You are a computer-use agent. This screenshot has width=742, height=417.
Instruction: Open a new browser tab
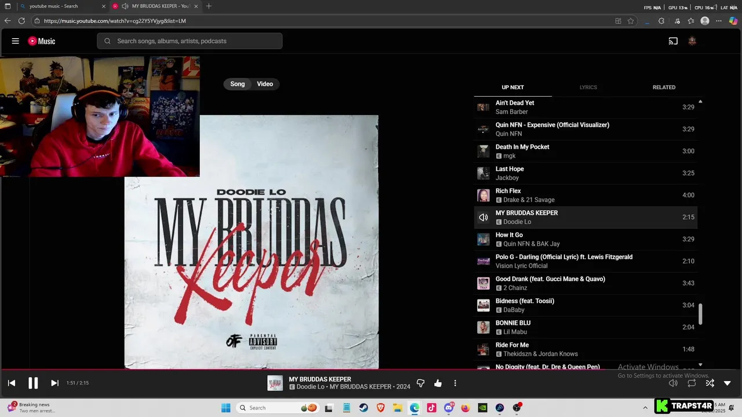pyautogui.click(x=209, y=6)
